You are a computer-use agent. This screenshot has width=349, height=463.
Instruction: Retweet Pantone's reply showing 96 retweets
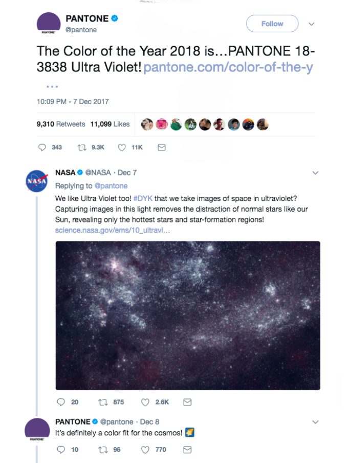(103, 450)
